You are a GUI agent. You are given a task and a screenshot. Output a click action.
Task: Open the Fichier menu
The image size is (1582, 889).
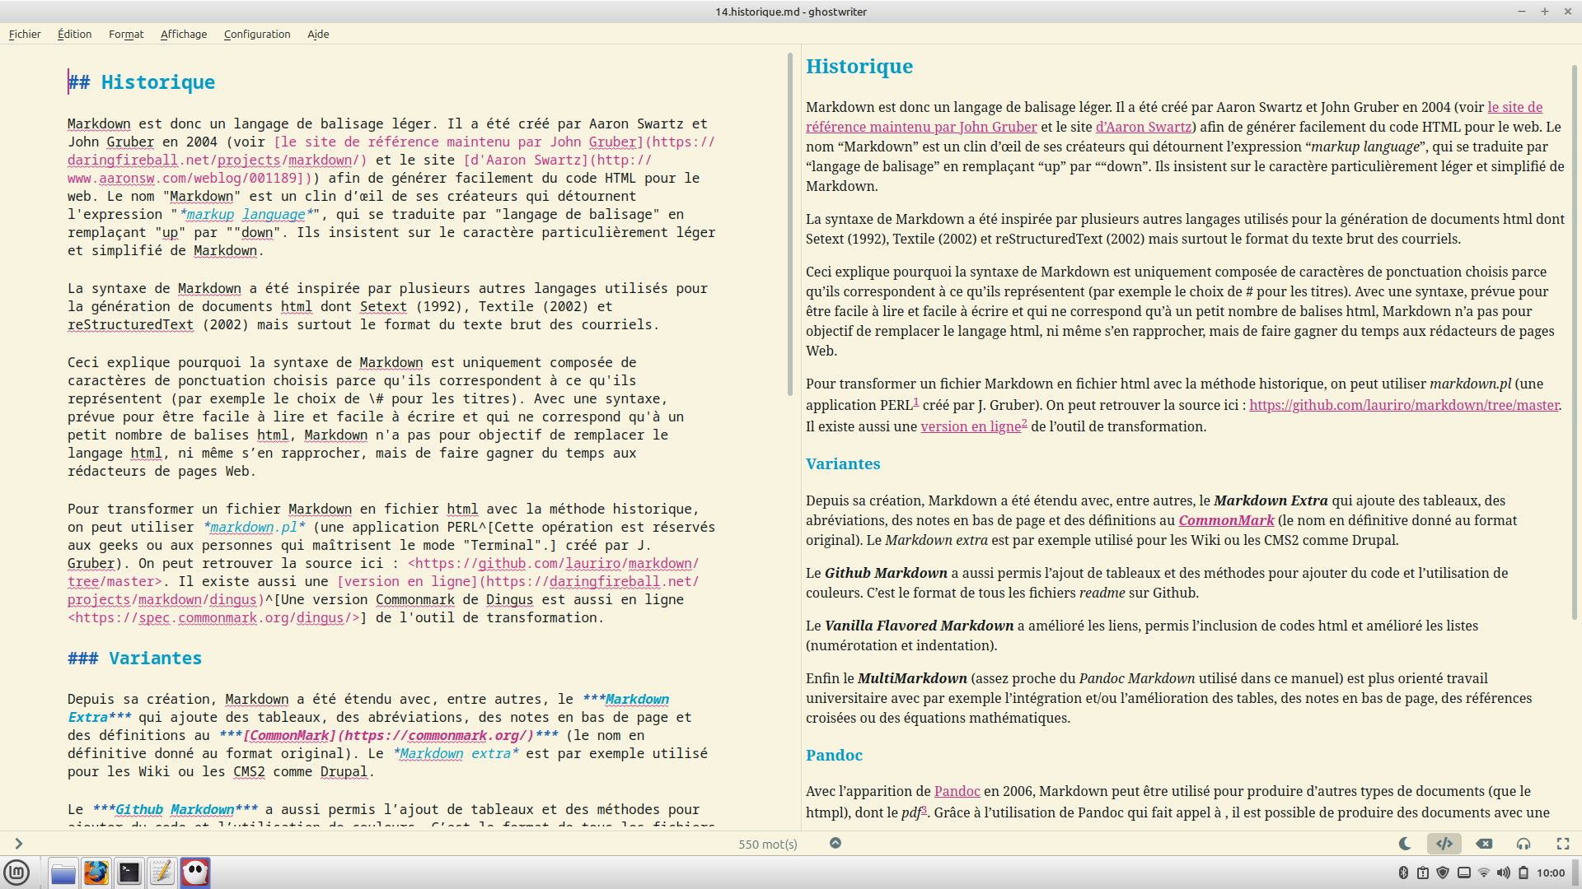25,34
